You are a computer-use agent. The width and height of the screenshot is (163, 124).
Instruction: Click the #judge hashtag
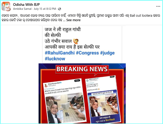tap(107, 53)
